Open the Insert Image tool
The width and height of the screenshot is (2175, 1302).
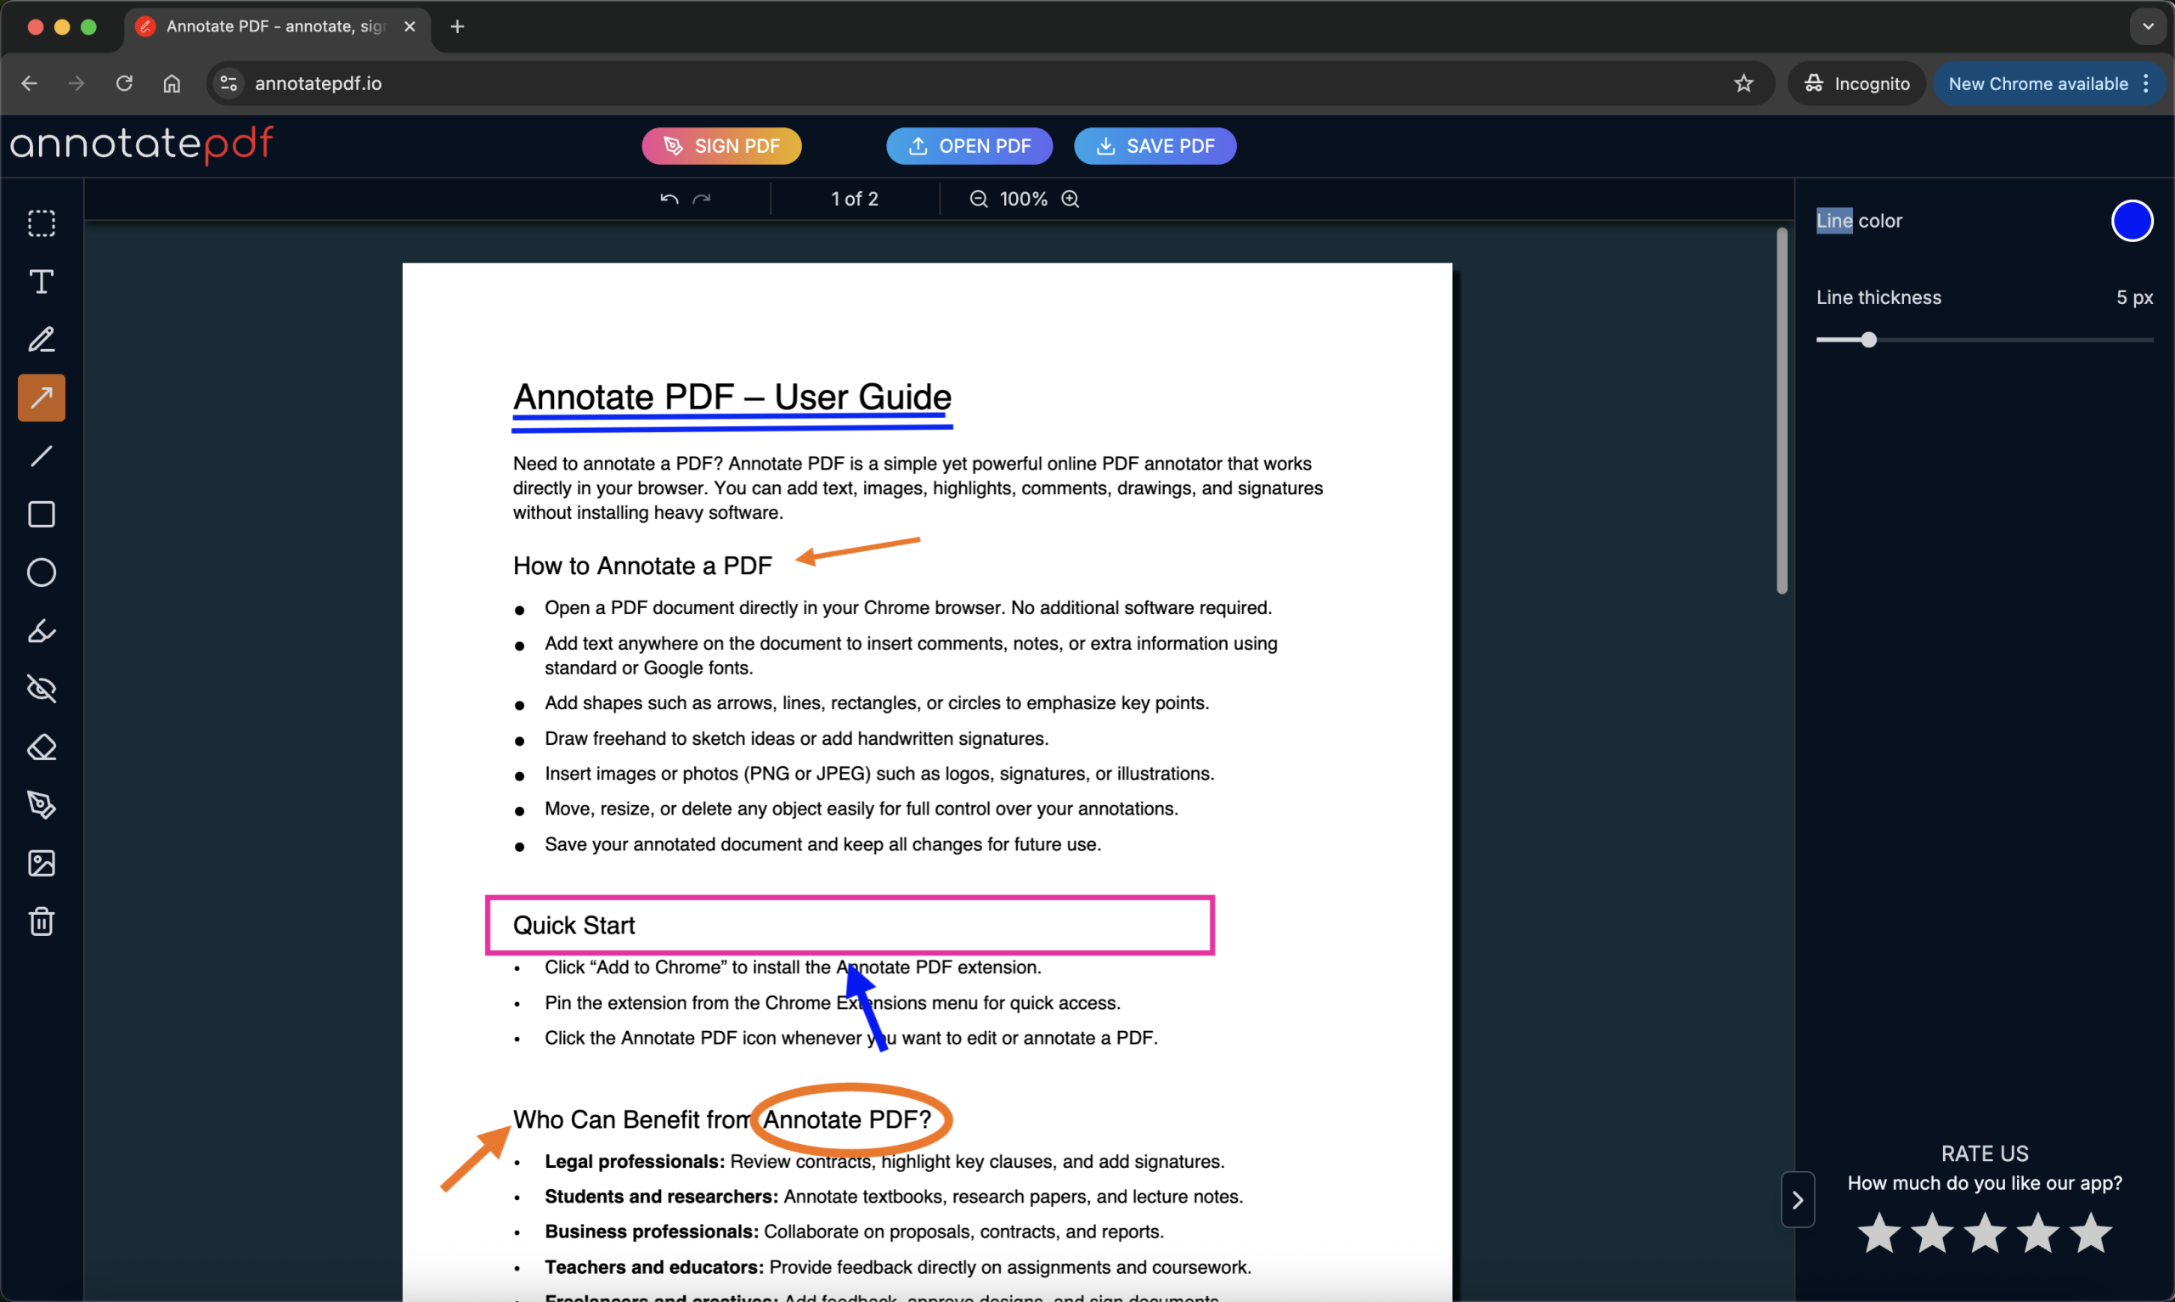[42, 863]
